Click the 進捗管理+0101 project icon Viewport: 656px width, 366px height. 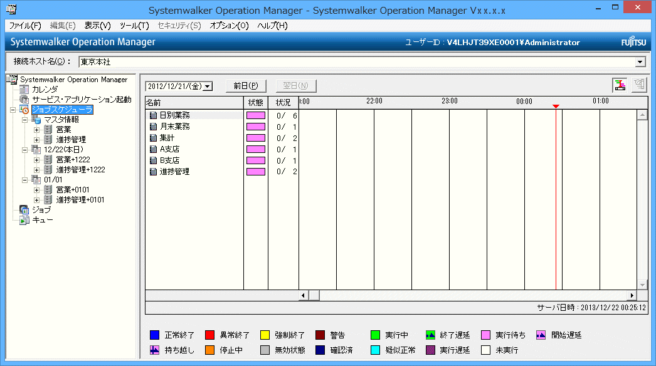[x=48, y=200]
